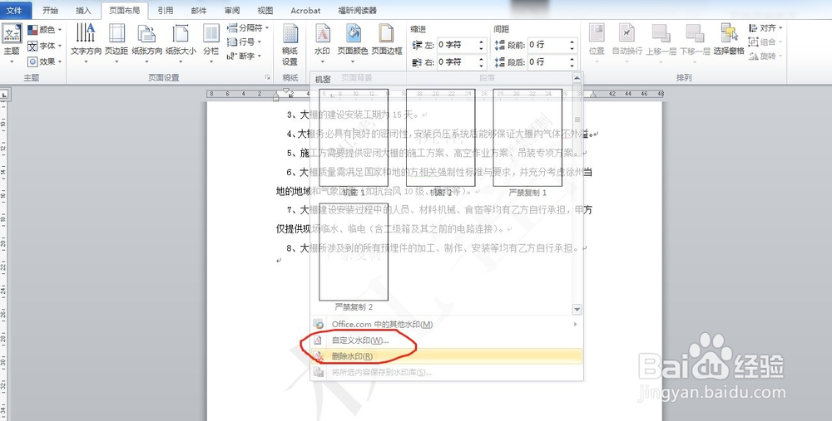Click the watermark gallery scroll up arrow
The width and height of the screenshot is (832, 421).
[577, 78]
